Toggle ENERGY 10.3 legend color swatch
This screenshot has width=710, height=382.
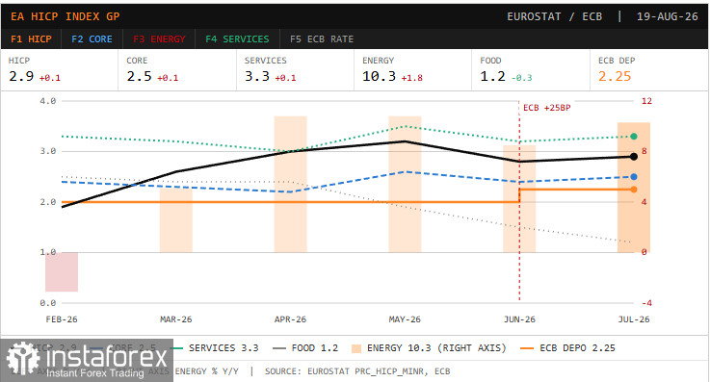pos(356,348)
